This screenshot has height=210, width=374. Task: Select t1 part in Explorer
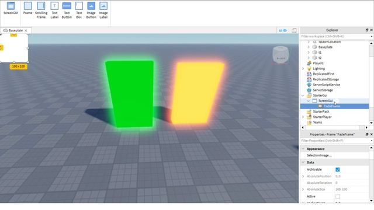click(x=320, y=52)
